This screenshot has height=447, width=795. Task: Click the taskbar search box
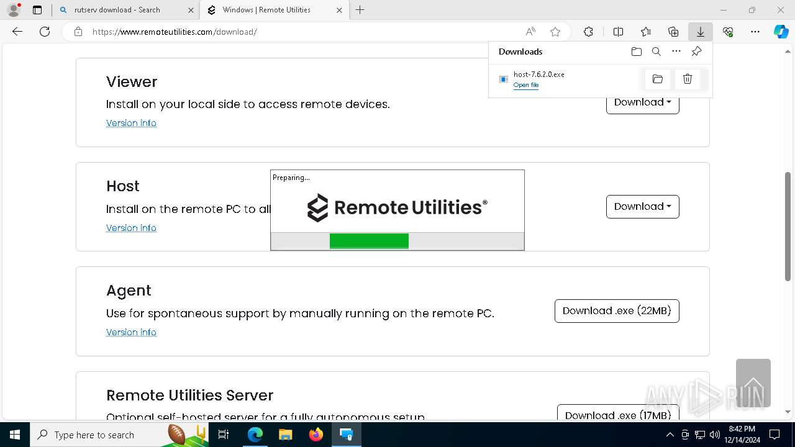click(x=119, y=435)
